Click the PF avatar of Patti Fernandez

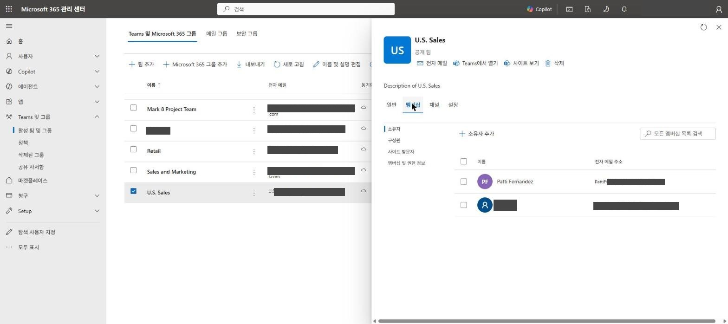point(485,181)
